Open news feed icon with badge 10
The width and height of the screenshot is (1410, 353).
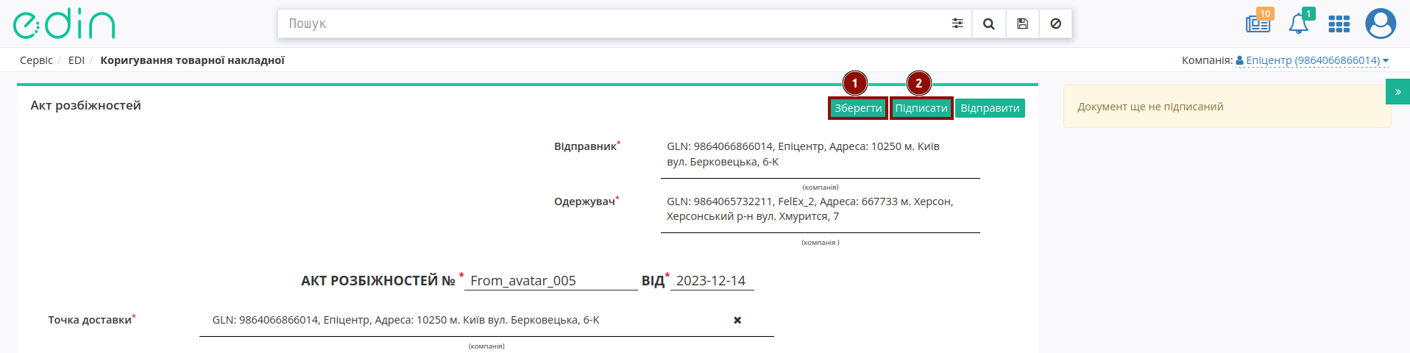coord(1258,24)
